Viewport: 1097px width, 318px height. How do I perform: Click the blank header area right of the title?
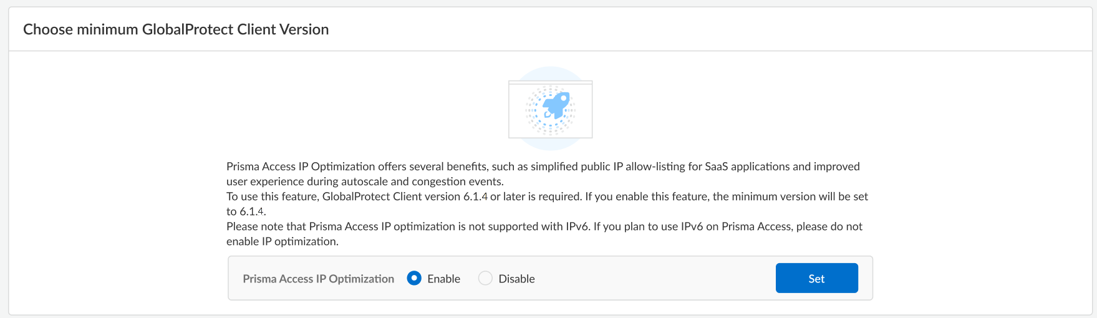tap(686, 29)
